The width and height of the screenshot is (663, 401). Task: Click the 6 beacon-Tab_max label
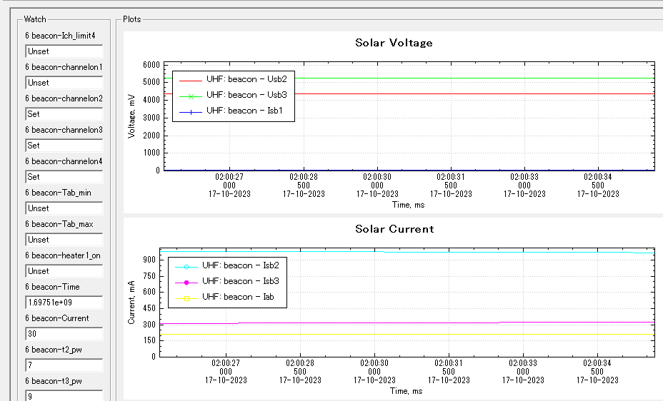point(59,224)
